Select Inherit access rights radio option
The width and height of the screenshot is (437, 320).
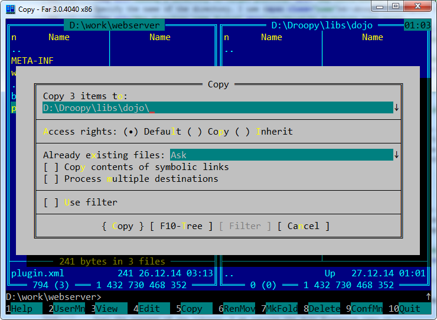click(x=263, y=132)
